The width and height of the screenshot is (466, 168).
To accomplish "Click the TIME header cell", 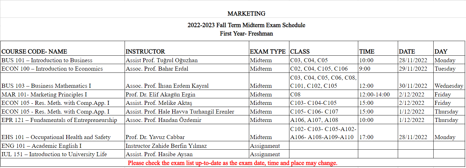I will point(378,49).
